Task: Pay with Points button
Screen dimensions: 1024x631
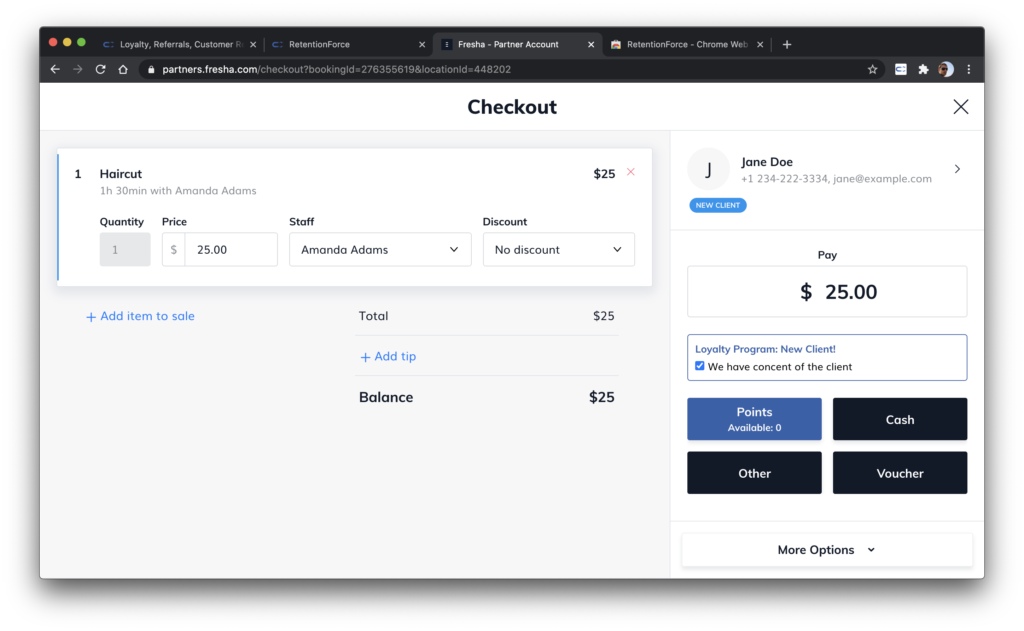Action: (x=754, y=419)
